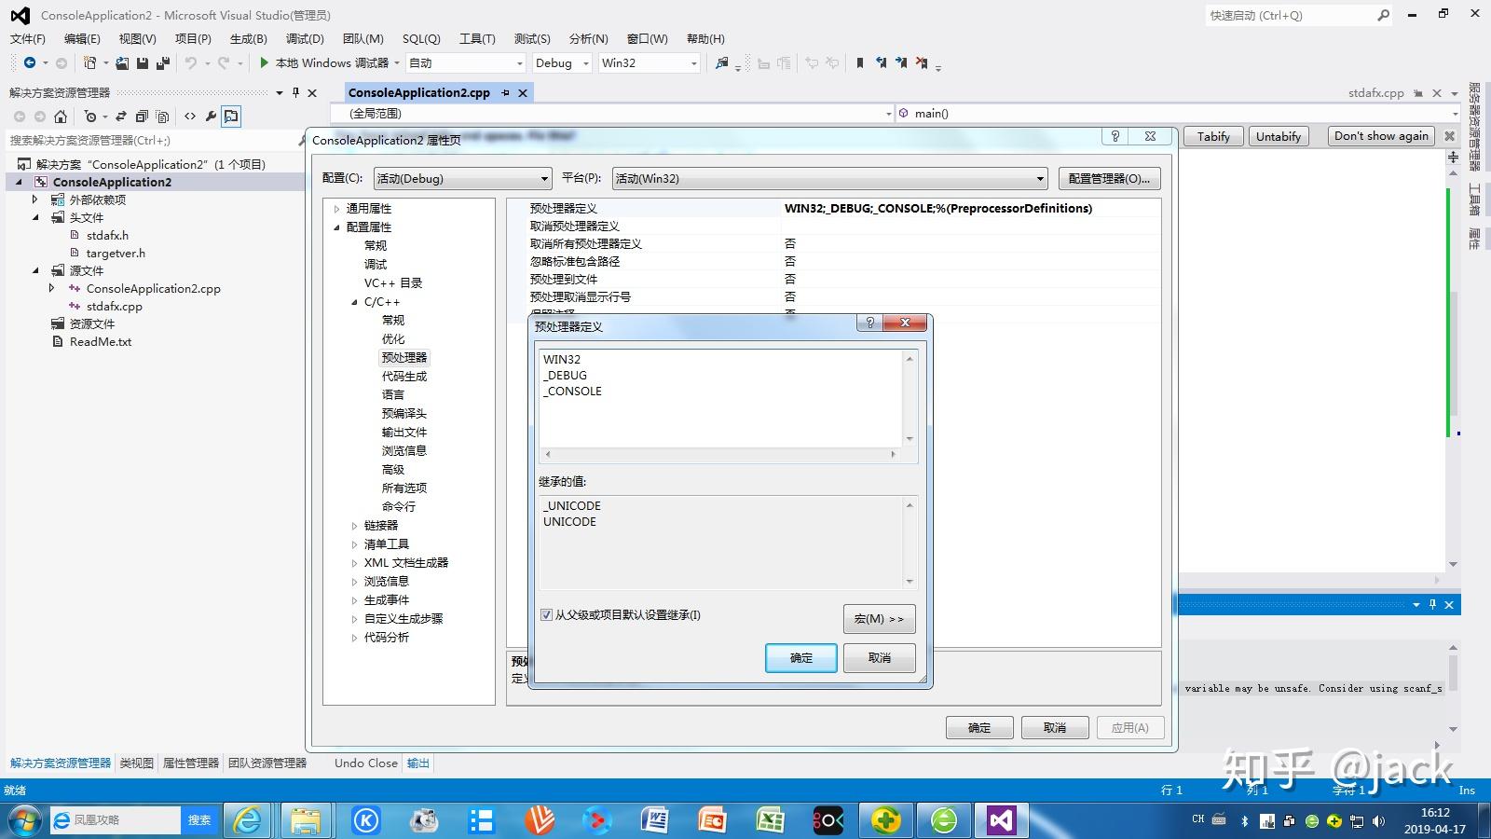The width and height of the screenshot is (1491, 839).
Task: Click the Properties wrench icon in Solution Explorer
Action: tap(211, 117)
